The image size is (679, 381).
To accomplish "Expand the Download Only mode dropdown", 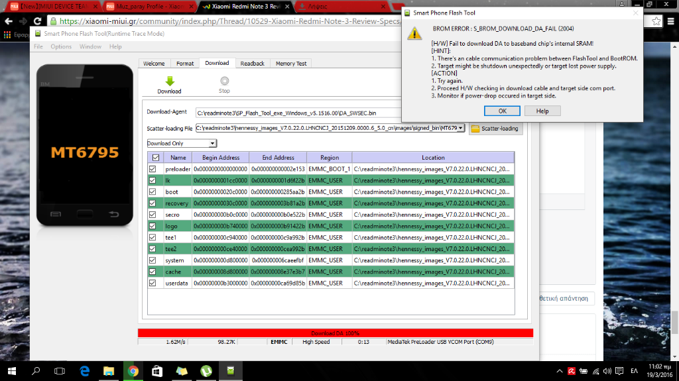I will pos(212,143).
